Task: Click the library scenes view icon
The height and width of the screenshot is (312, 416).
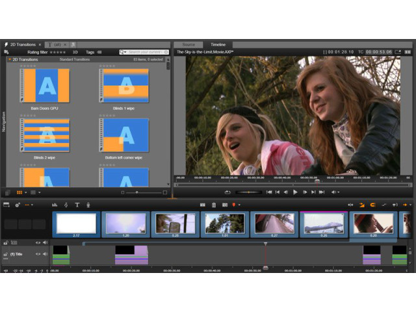Action: pos(8,192)
